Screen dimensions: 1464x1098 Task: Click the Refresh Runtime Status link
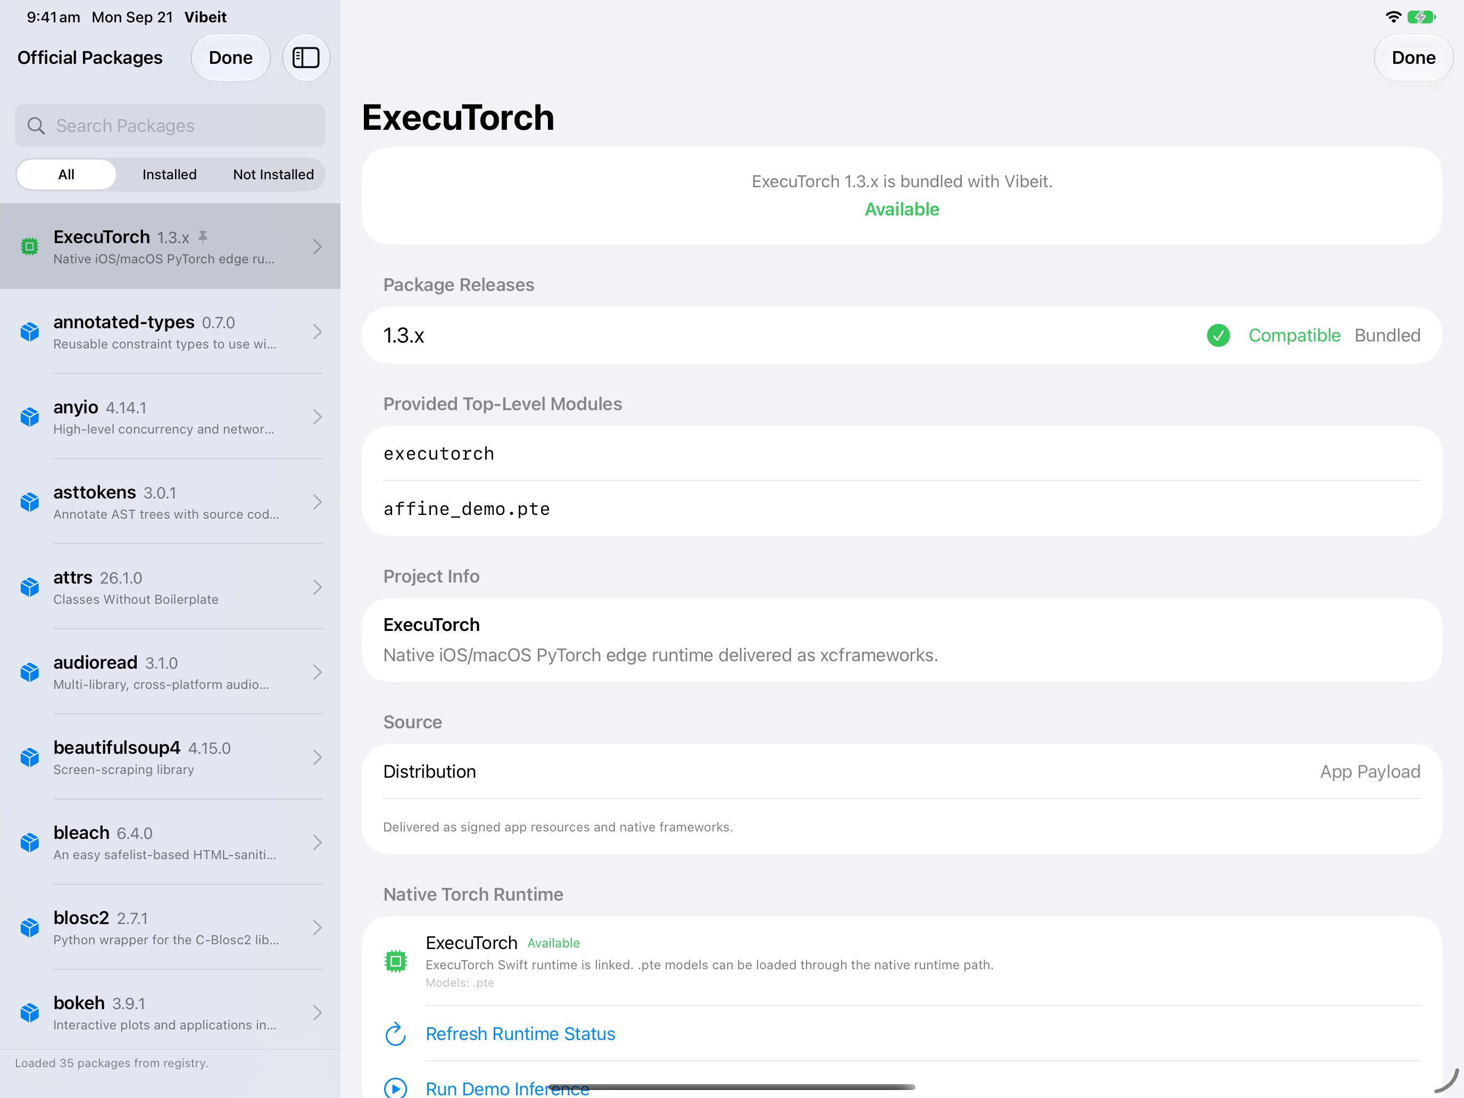coord(520,1034)
